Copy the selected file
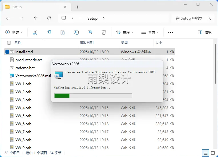The image size is (218, 157). 49,32
